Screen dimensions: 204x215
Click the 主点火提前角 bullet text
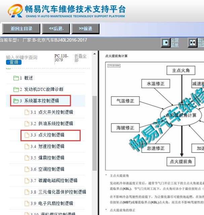[x=119, y=176]
